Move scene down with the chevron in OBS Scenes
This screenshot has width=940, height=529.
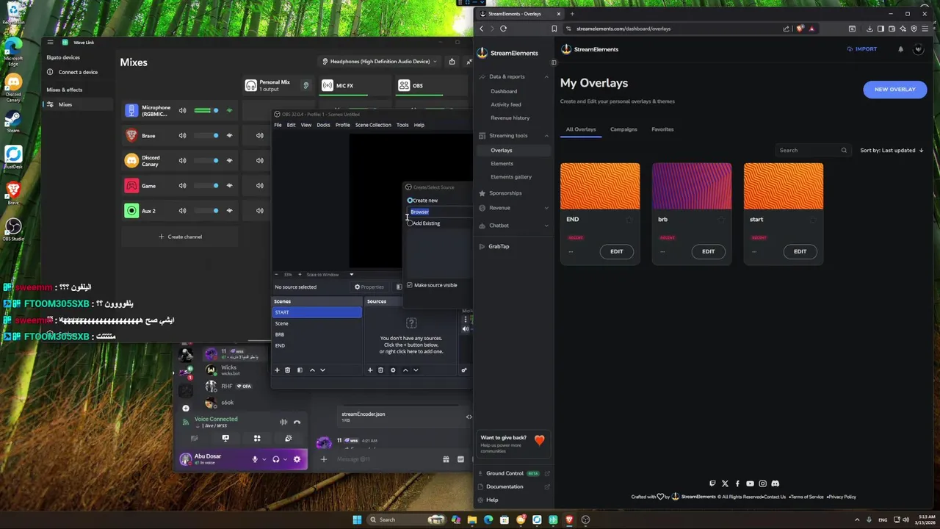click(x=322, y=370)
